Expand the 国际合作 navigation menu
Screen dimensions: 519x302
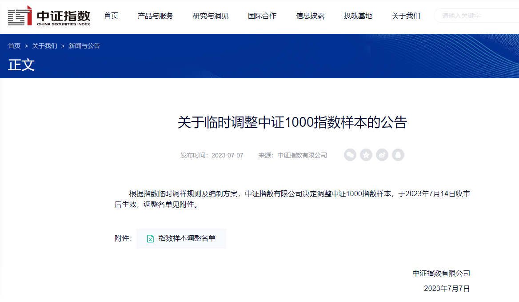262,16
